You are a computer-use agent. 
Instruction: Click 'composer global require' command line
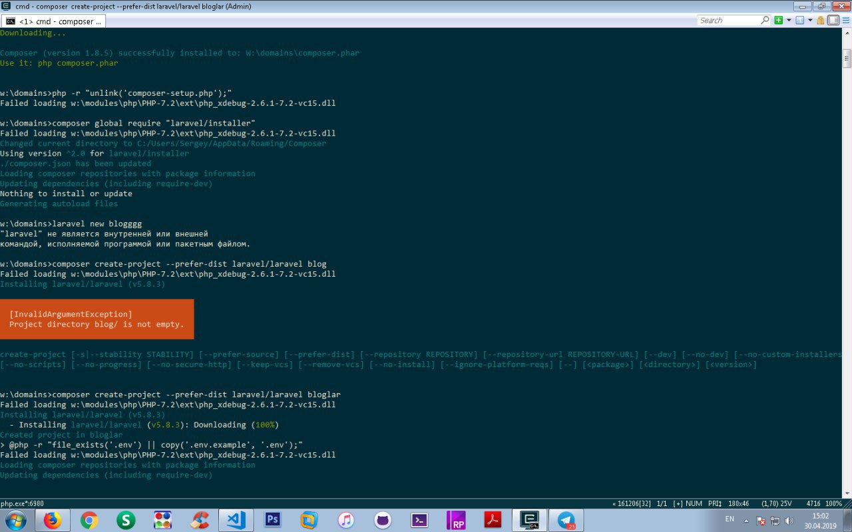pyautogui.click(x=128, y=123)
